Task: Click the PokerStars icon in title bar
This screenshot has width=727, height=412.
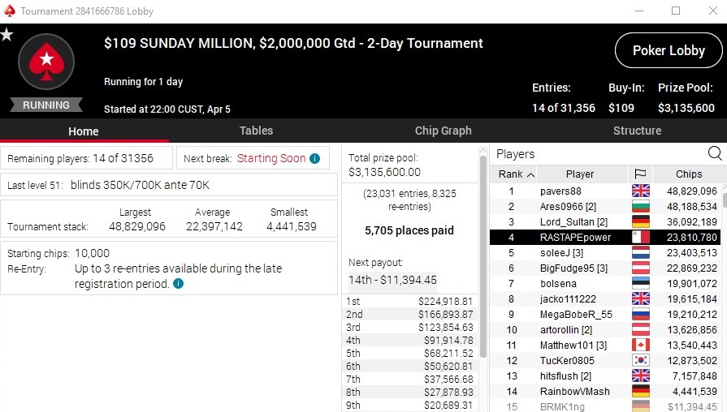Action: (9, 11)
